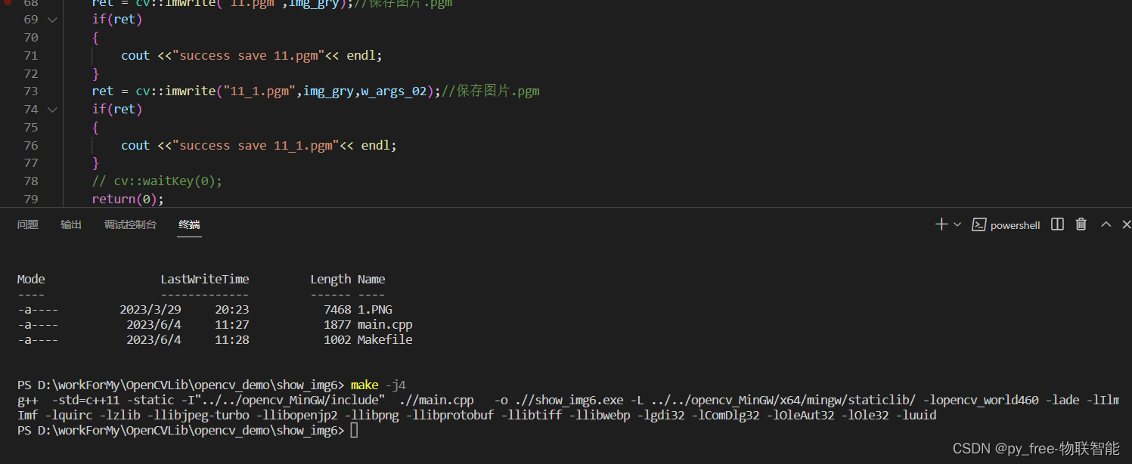Open the 调试控制台 debug console tab
Screen dimensions: 1132x464
pyautogui.click(x=130, y=224)
